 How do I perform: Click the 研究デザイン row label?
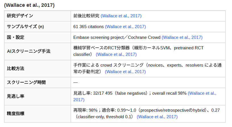pos(20,16)
